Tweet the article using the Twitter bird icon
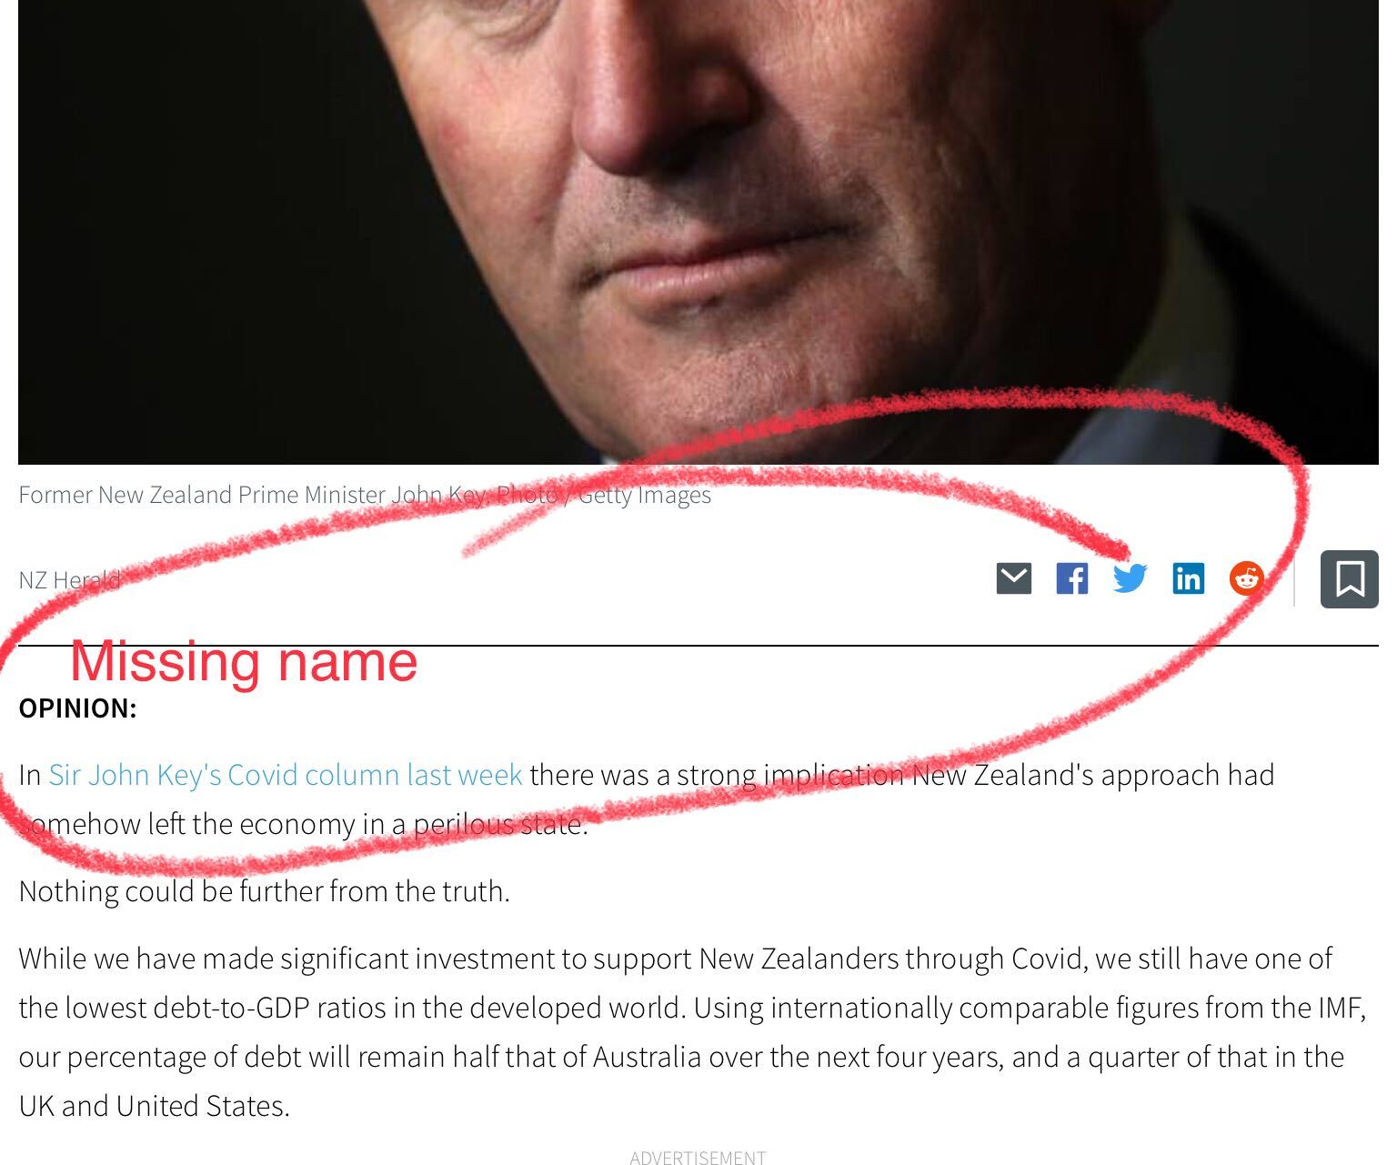 1130,578
